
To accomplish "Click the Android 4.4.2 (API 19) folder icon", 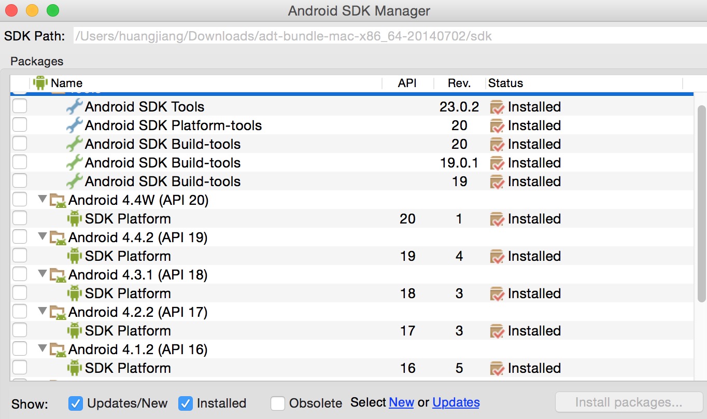I will [58, 238].
